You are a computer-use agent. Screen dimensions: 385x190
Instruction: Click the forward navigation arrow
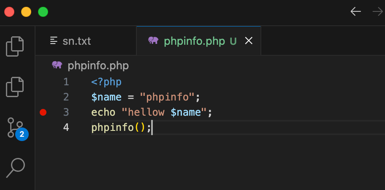pyautogui.click(x=378, y=11)
